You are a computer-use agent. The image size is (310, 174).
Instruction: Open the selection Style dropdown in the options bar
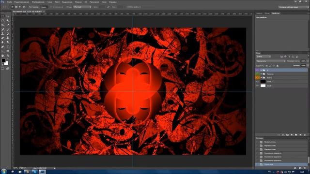(x=82, y=7)
